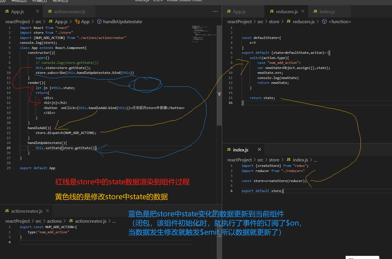Open index.js breadcrumb in lower right editor

[x=300, y=160]
